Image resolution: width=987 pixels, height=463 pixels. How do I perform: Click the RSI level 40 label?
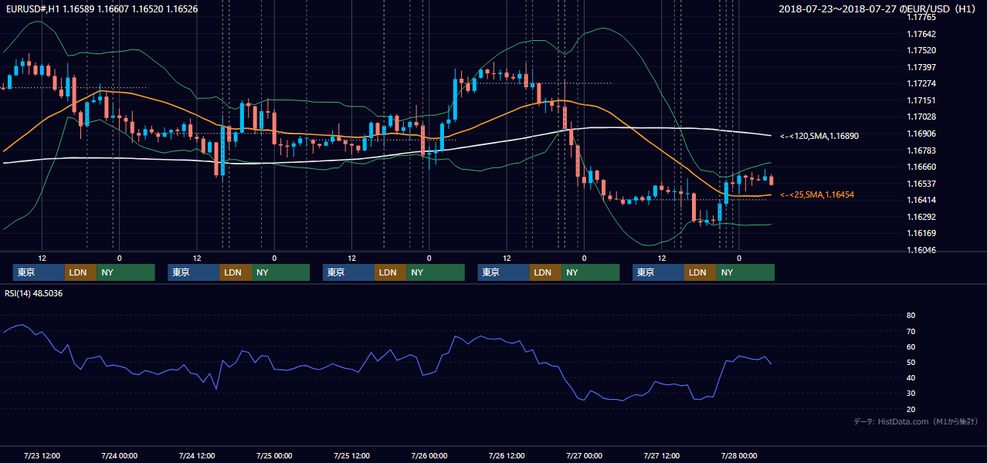911,377
